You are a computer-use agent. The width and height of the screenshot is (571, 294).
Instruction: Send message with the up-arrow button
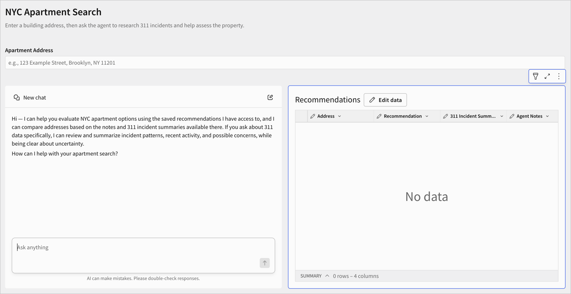pos(265,263)
